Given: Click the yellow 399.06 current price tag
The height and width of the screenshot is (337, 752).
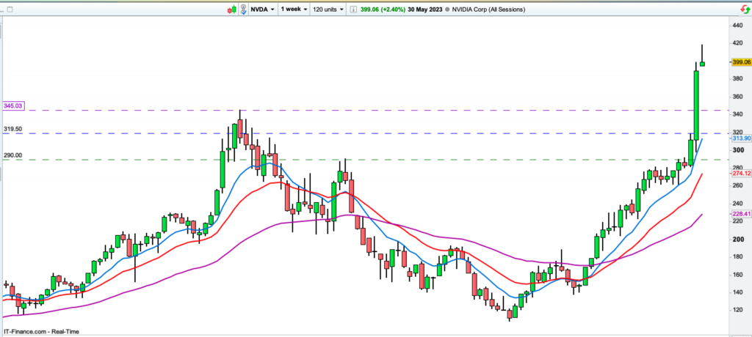Looking at the screenshot, I should coord(740,64).
